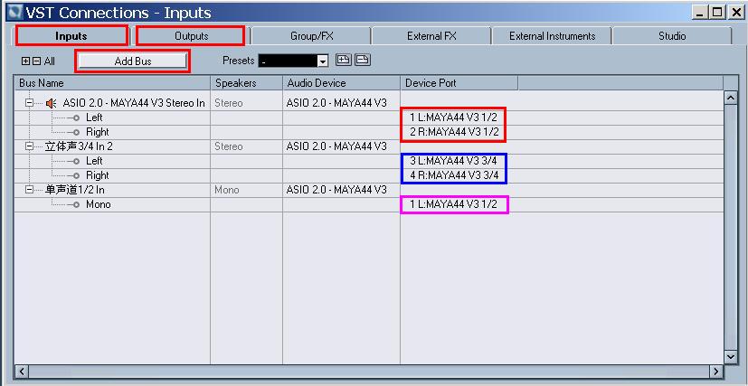Click Stereo speakers cell of 立体声3/4 In 2
The width and height of the screenshot is (748, 386).
[x=246, y=146]
